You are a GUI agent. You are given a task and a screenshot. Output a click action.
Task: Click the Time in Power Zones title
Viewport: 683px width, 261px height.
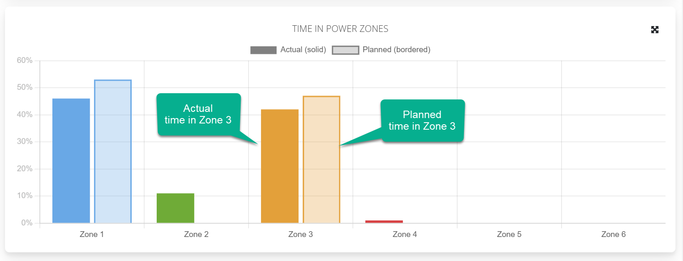coord(340,29)
